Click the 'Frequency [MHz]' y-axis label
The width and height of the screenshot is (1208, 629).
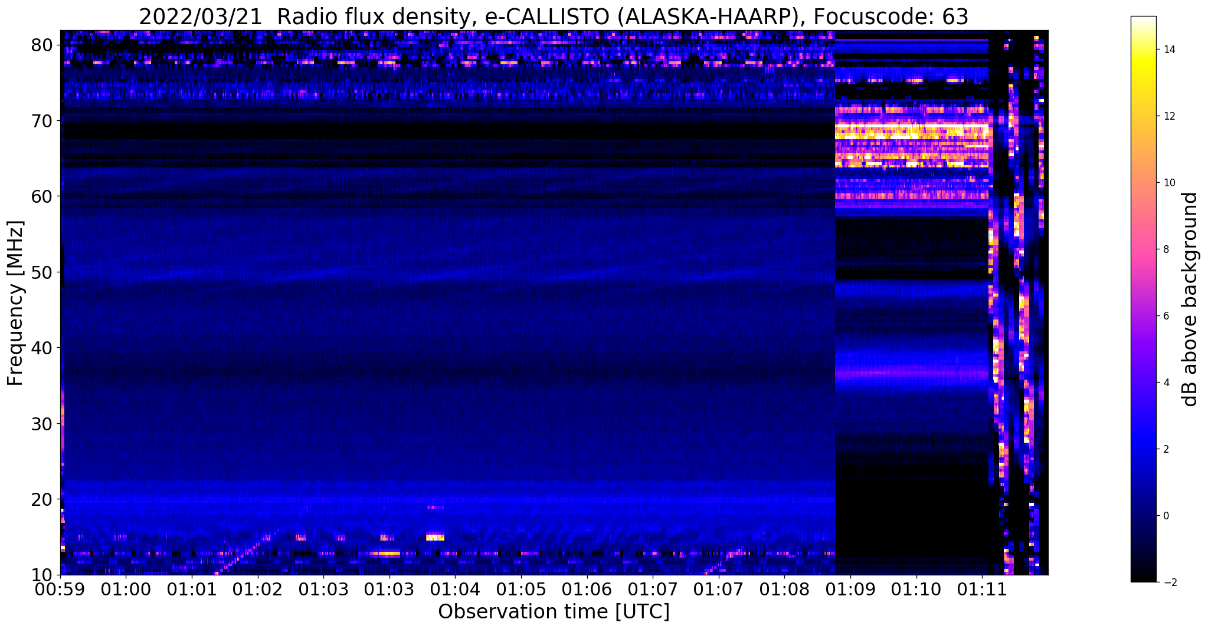tap(15, 303)
